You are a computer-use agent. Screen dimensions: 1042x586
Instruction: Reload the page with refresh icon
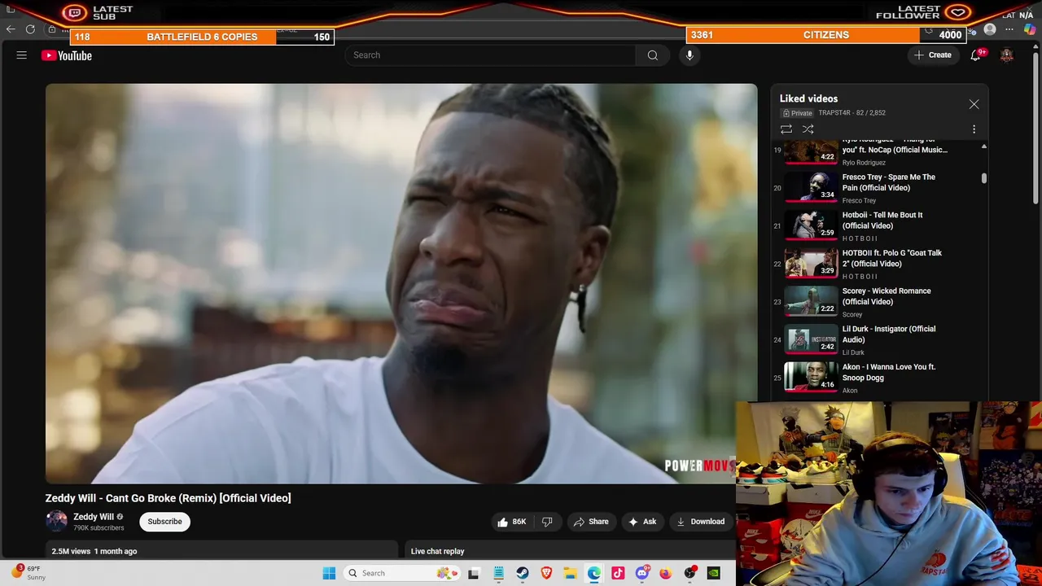click(x=30, y=29)
